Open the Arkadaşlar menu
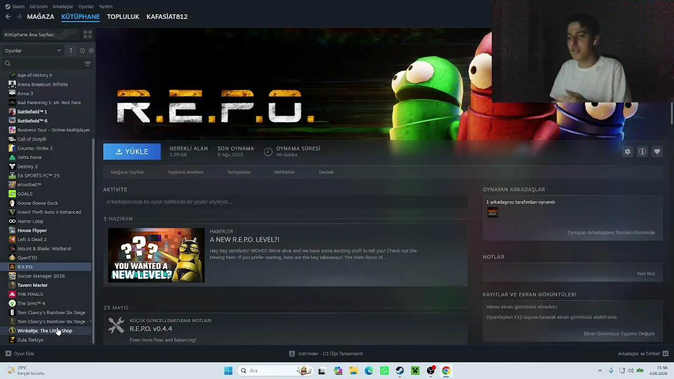The width and height of the screenshot is (674, 379). click(63, 6)
